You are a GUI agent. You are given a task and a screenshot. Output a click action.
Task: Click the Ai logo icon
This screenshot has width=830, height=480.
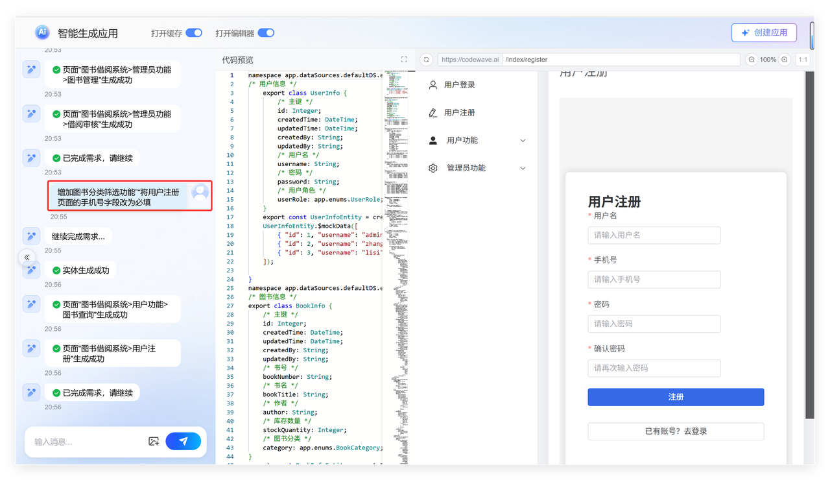[42, 32]
